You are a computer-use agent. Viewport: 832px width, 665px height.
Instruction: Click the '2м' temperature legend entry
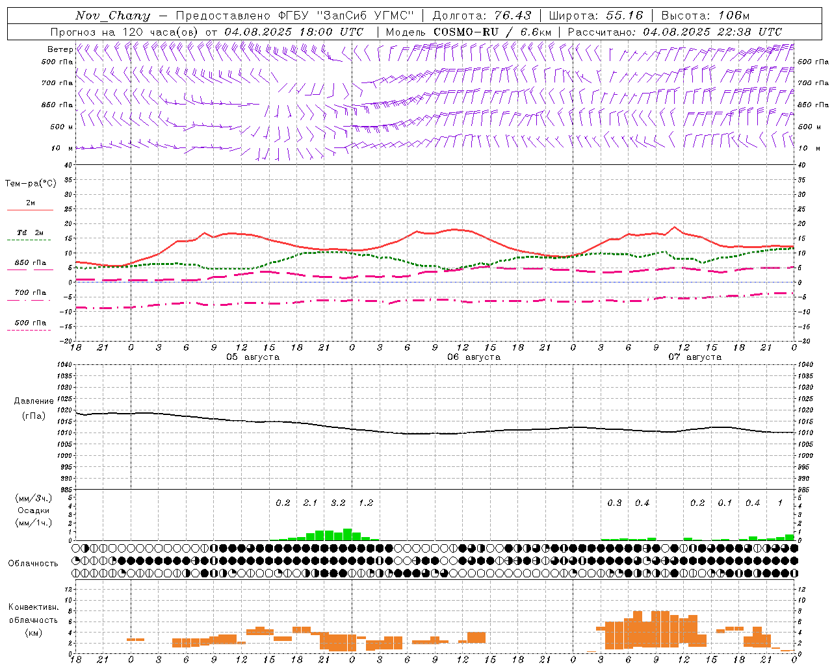coord(31,203)
